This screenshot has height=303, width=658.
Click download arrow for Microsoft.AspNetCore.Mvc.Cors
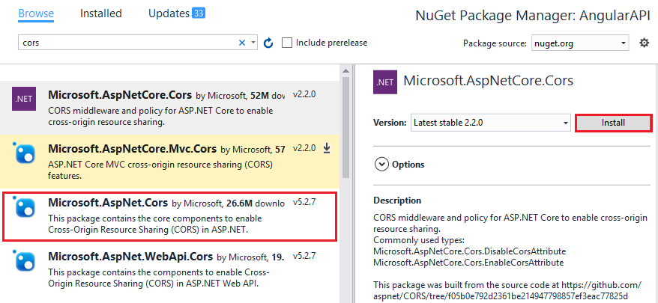point(327,148)
